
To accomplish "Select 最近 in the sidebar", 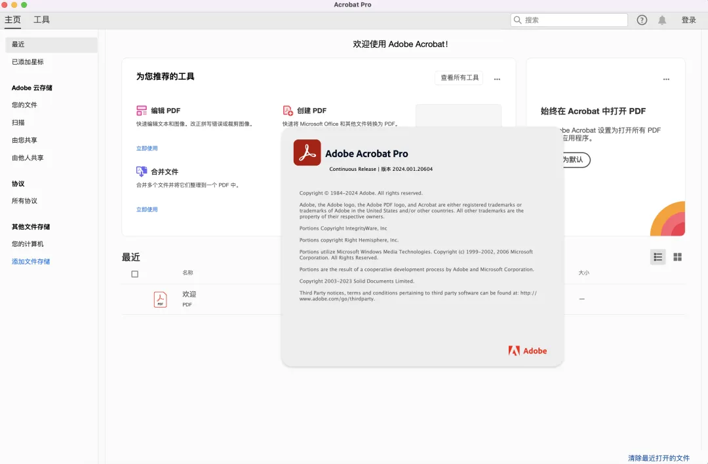I will pyautogui.click(x=52, y=45).
